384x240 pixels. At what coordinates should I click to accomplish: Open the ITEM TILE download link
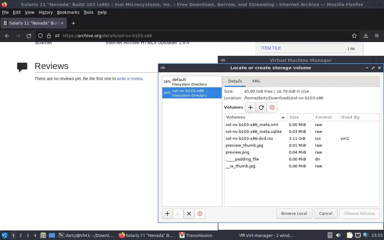[271, 48]
